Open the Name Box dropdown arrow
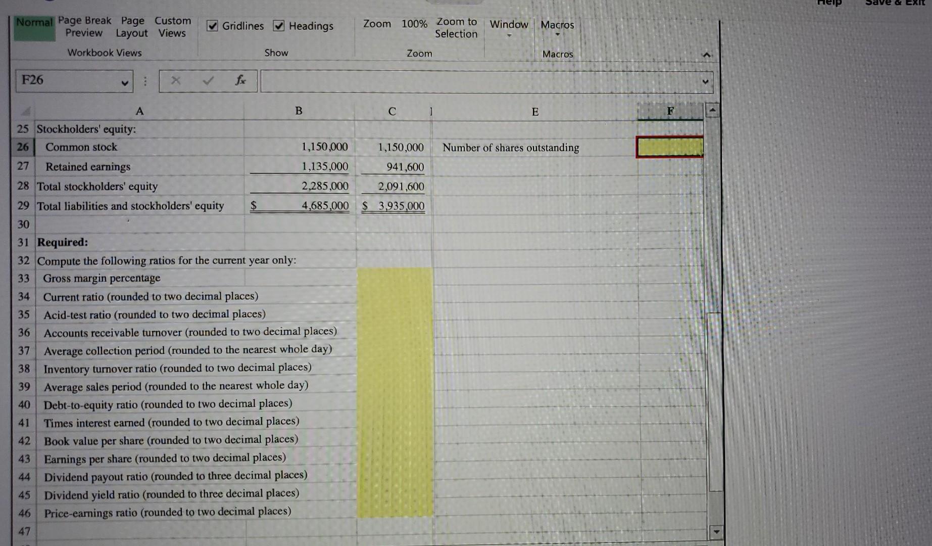Screen dimensions: 932x546 pyautogui.click(x=124, y=83)
